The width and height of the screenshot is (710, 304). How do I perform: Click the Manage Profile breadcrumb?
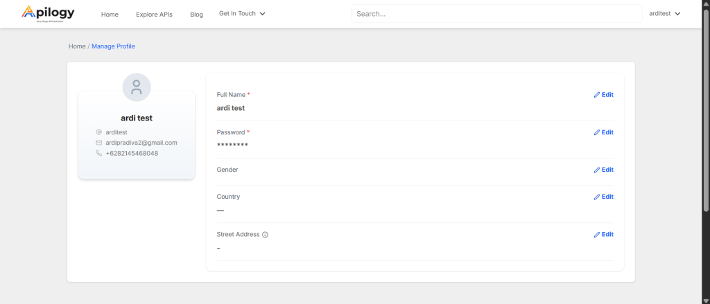pos(113,46)
